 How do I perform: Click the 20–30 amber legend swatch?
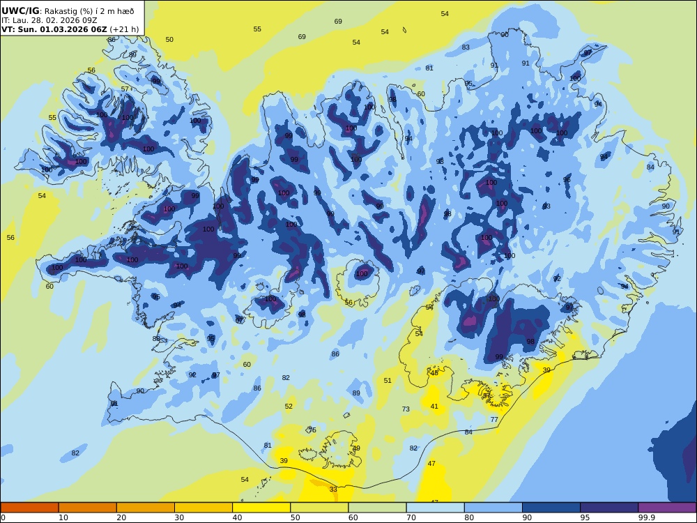coord(146,508)
